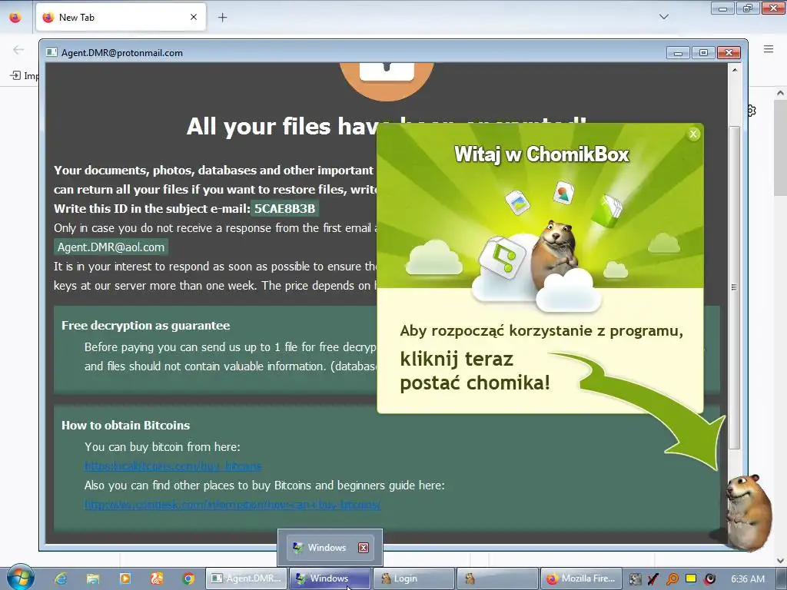Switch to Mozilla Firefox taskbar button
This screenshot has width=787, height=590.
(581, 578)
